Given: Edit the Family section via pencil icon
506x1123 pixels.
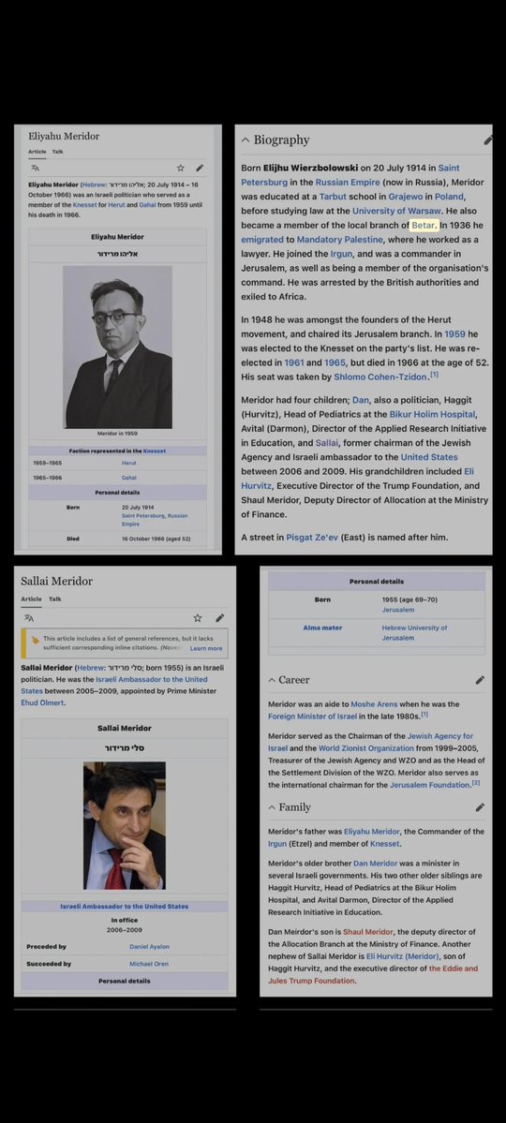Looking at the screenshot, I should [480, 807].
